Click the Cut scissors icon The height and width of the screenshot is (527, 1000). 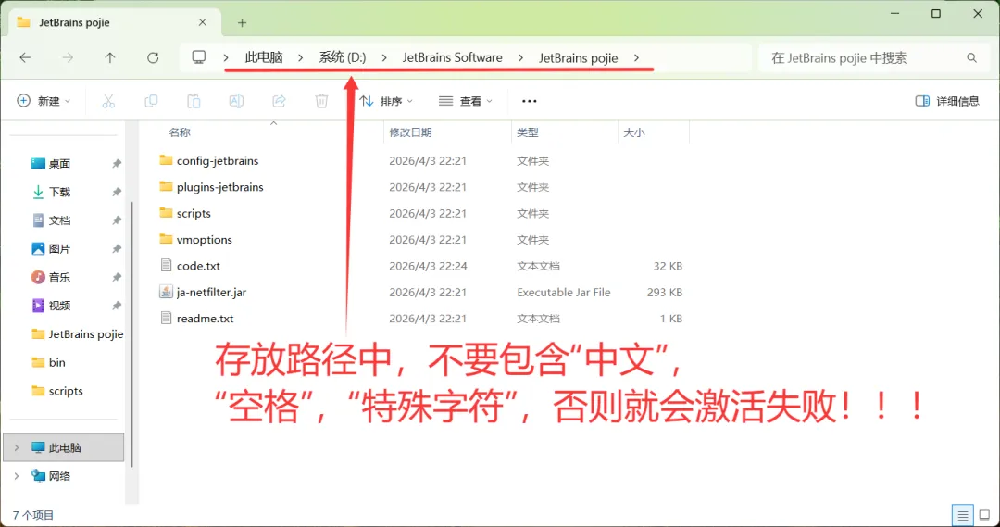(108, 101)
